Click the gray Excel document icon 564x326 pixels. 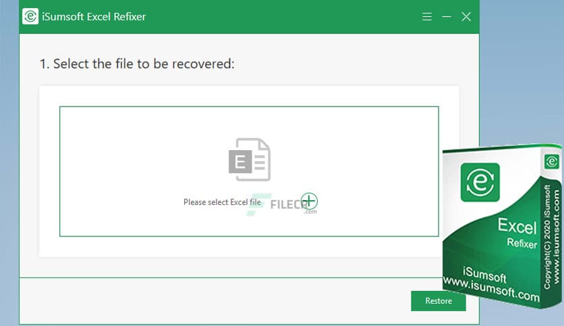click(250, 160)
